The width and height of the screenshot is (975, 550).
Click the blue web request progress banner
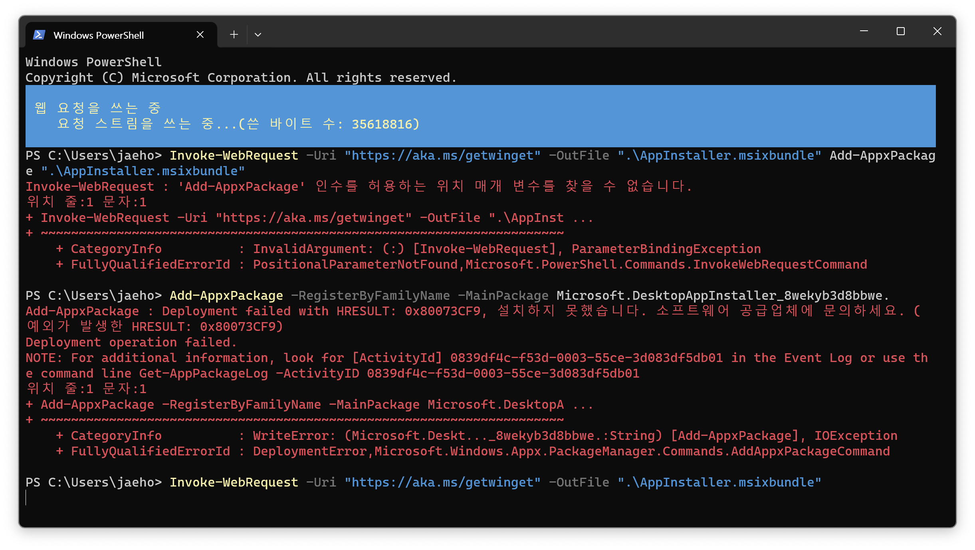click(x=480, y=116)
